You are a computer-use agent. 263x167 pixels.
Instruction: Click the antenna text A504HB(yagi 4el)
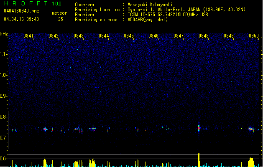[x=148, y=20]
